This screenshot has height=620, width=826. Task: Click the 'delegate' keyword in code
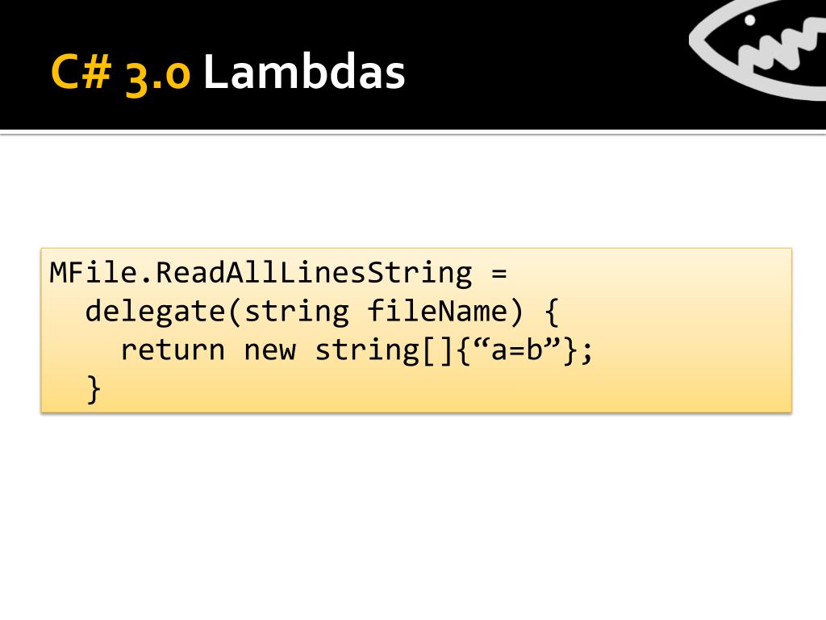coord(156,312)
